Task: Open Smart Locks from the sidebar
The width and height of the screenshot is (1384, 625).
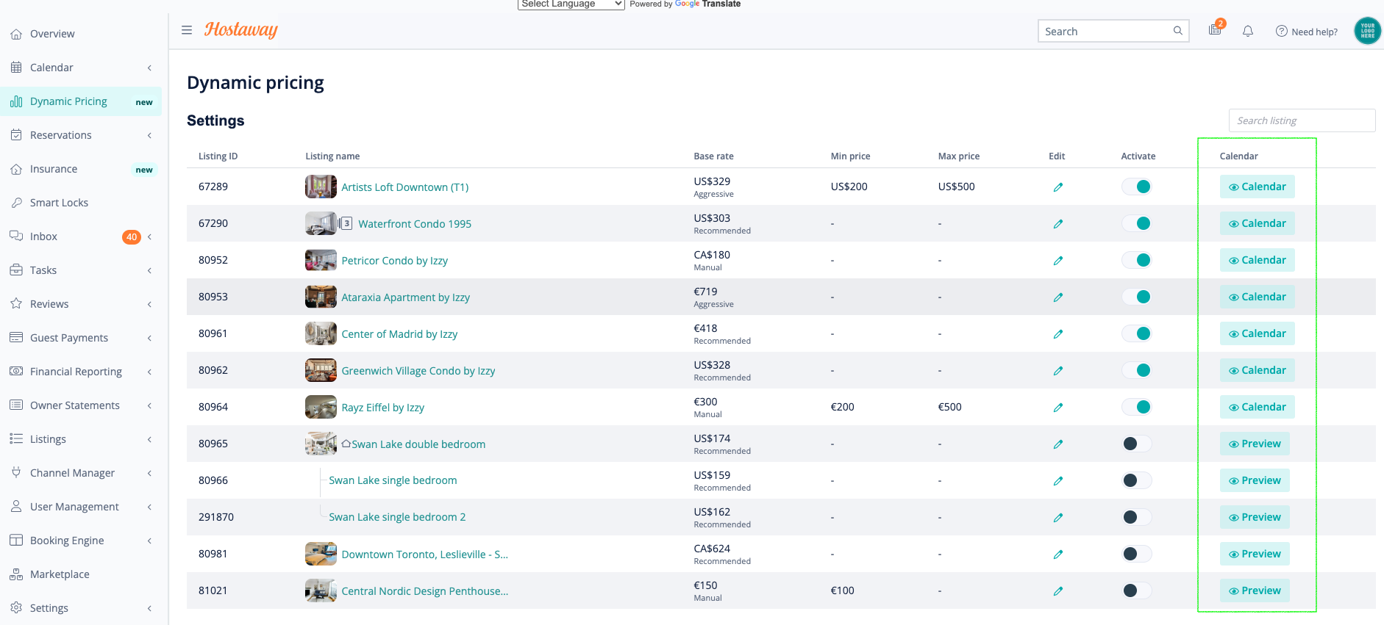Action: pyautogui.click(x=59, y=203)
